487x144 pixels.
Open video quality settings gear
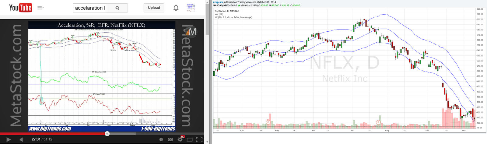180,139
